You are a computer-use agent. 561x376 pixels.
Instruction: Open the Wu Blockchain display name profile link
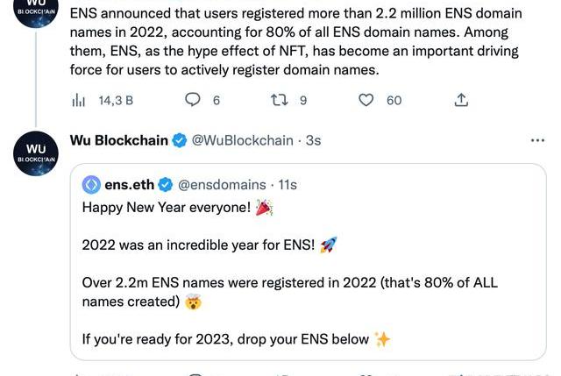[117, 140]
